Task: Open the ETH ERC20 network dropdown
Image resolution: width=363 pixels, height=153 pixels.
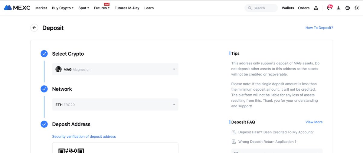Action: [115, 105]
